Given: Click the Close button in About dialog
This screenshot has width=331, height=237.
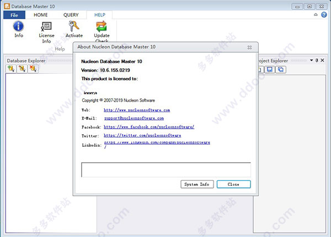Looking at the screenshot, I should [234, 184].
